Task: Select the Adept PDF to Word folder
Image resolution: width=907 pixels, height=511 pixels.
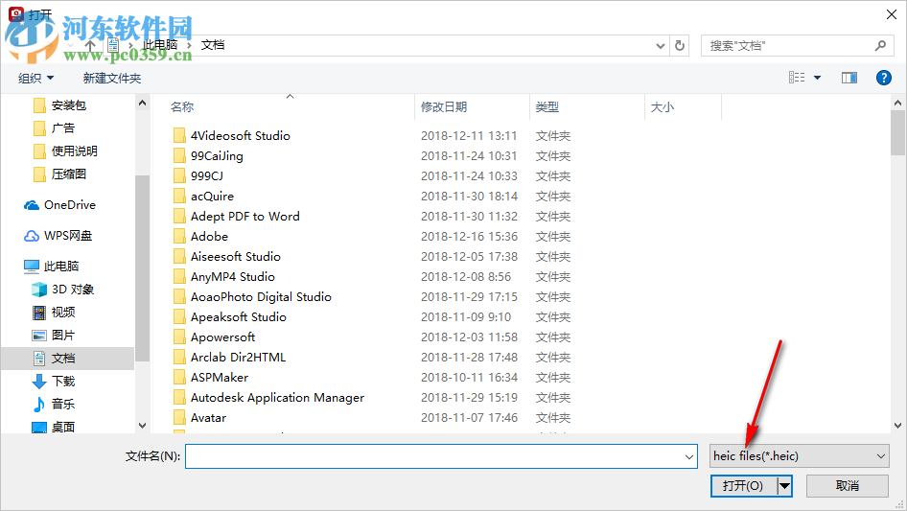Action: [x=245, y=217]
